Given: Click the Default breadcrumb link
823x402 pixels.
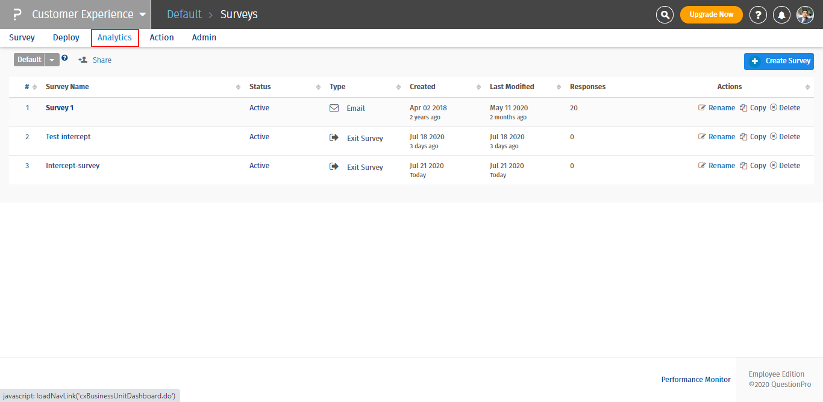Looking at the screenshot, I should click(184, 14).
